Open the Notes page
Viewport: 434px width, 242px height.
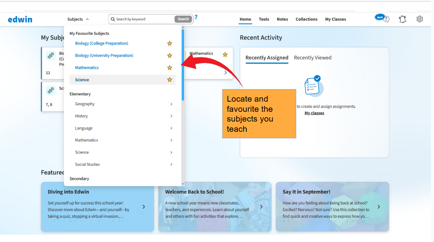coord(282,19)
